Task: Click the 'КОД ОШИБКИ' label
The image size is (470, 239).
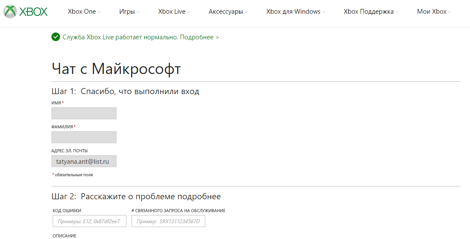Action: pos(67,211)
